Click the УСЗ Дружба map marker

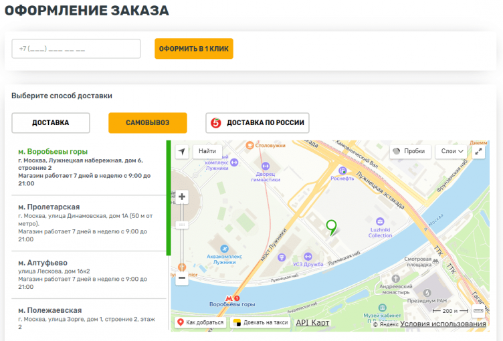pyautogui.click(x=308, y=256)
